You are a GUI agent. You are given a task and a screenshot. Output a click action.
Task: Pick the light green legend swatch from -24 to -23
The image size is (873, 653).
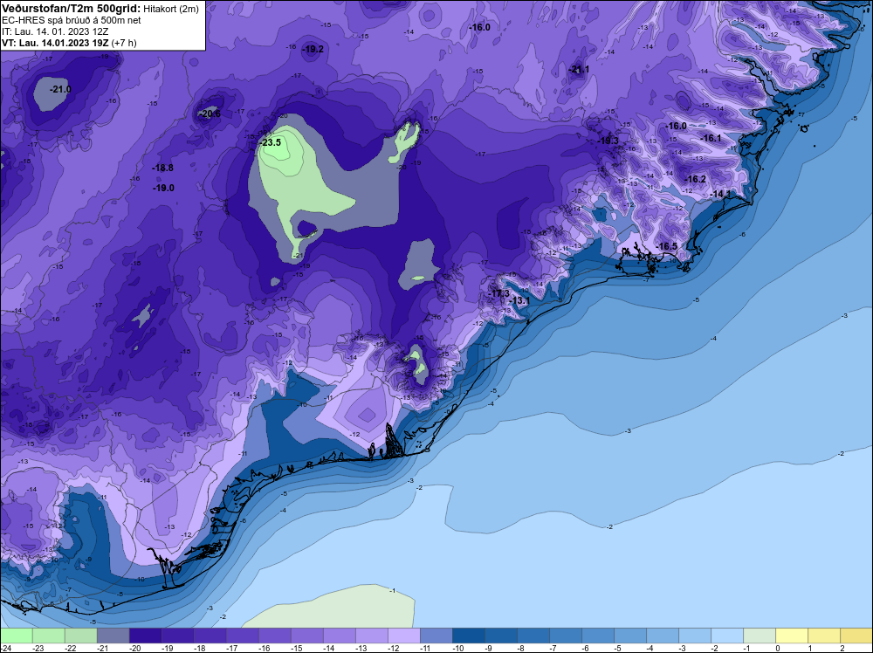pyautogui.click(x=17, y=636)
